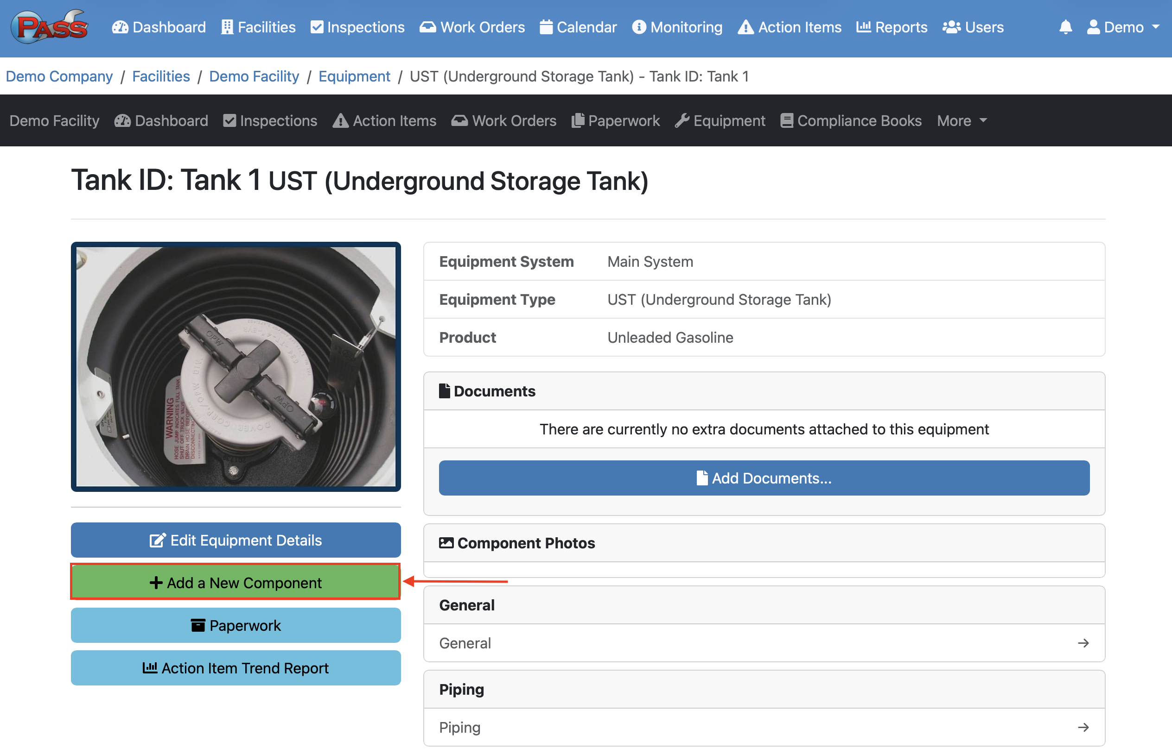Open Calendar from the top navigation
The height and width of the screenshot is (754, 1172).
click(578, 27)
